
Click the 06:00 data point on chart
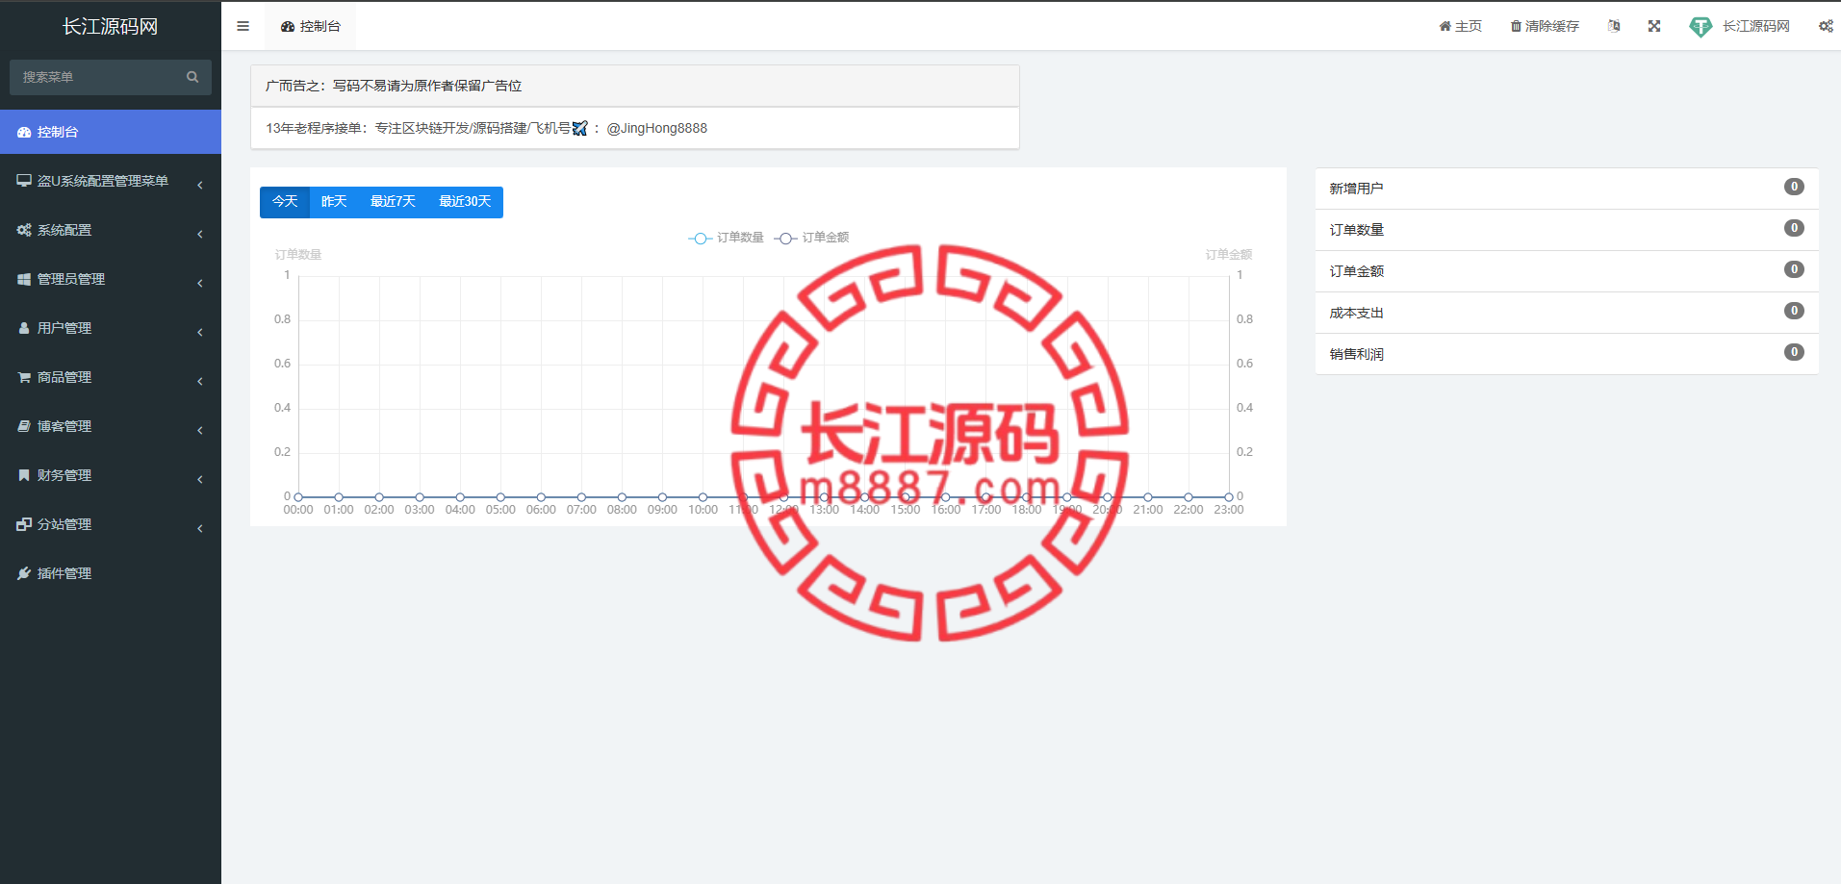coord(541,497)
